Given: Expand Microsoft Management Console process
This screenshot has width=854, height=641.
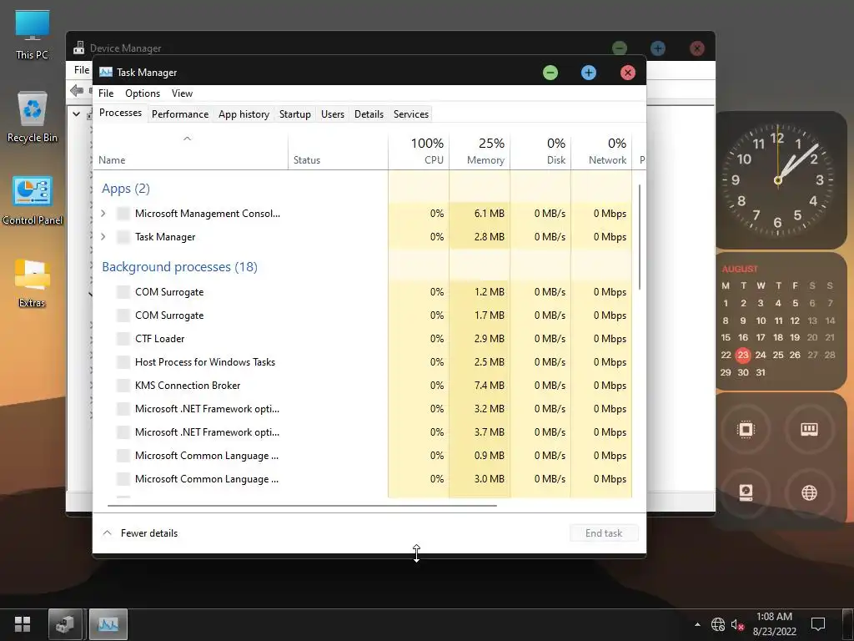Looking at the screenshot, I should tap(103, 214).
